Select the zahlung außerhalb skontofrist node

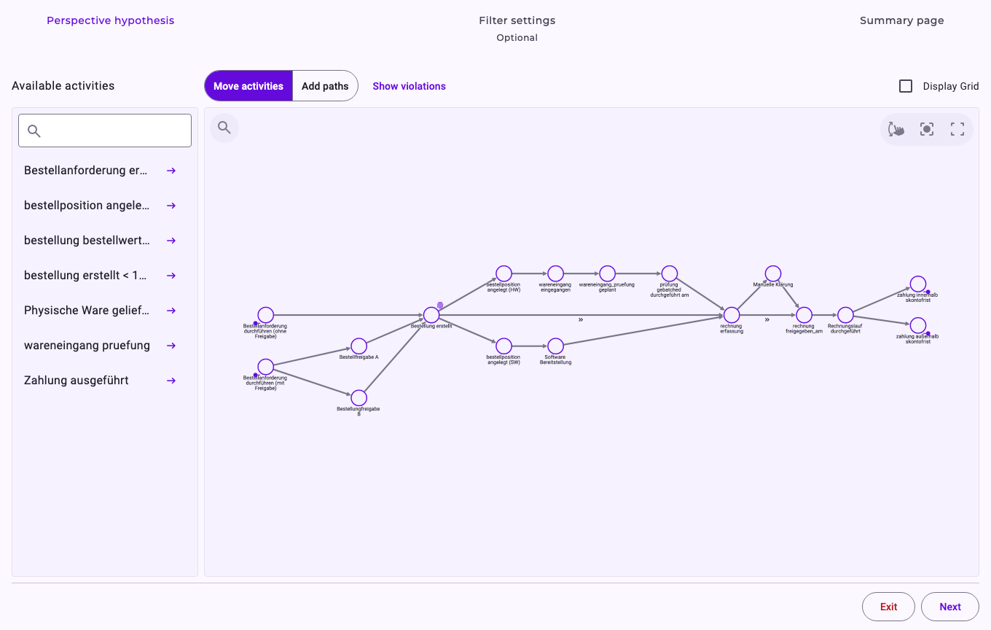pos(918,325)
